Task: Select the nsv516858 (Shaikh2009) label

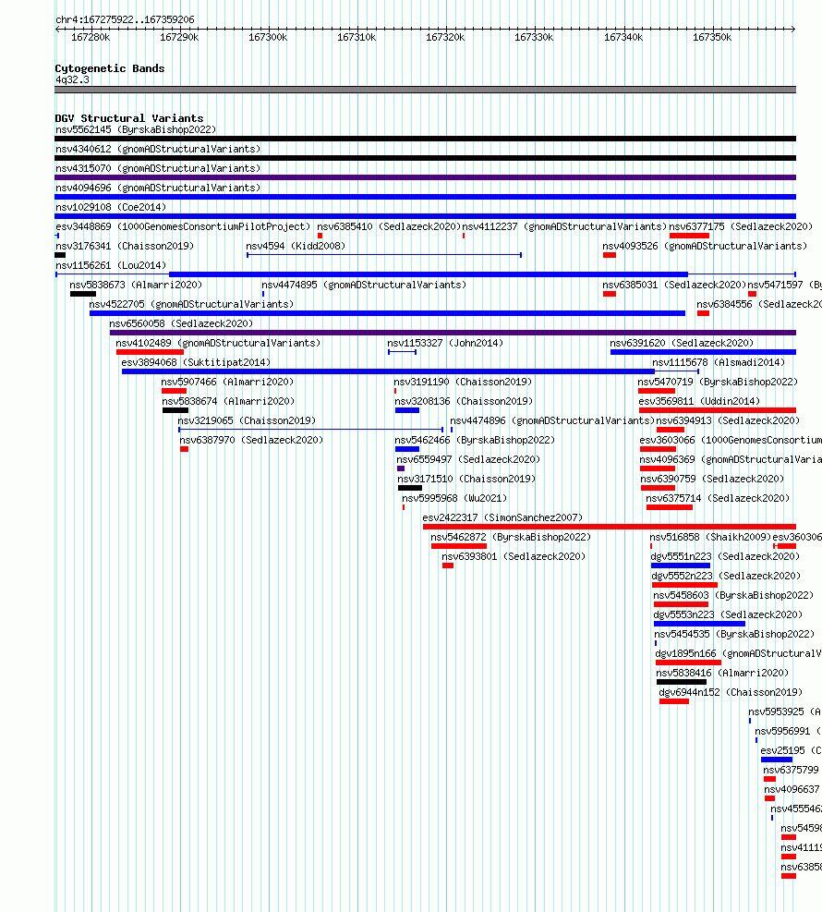Action: [x=710, y=538]
